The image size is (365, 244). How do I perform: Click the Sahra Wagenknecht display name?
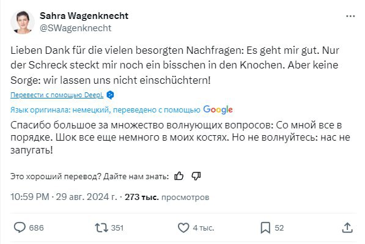pos(84,16)
